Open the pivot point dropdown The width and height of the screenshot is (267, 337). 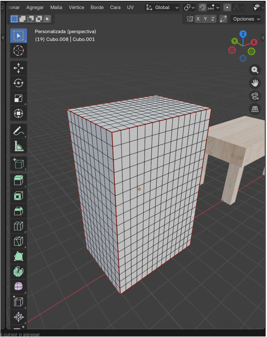pyautogui.click(x=189, y=7)
